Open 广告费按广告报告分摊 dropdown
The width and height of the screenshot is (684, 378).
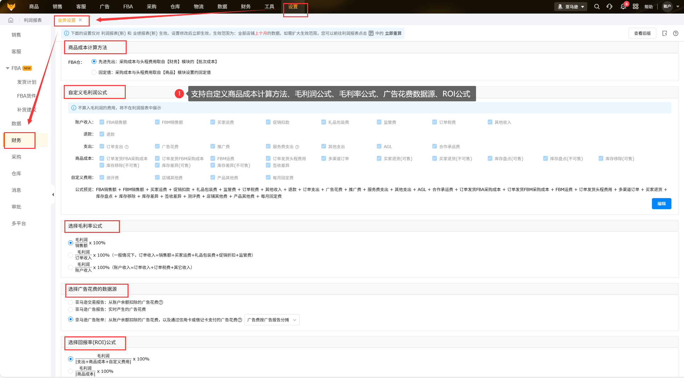[x=272, y=320]
